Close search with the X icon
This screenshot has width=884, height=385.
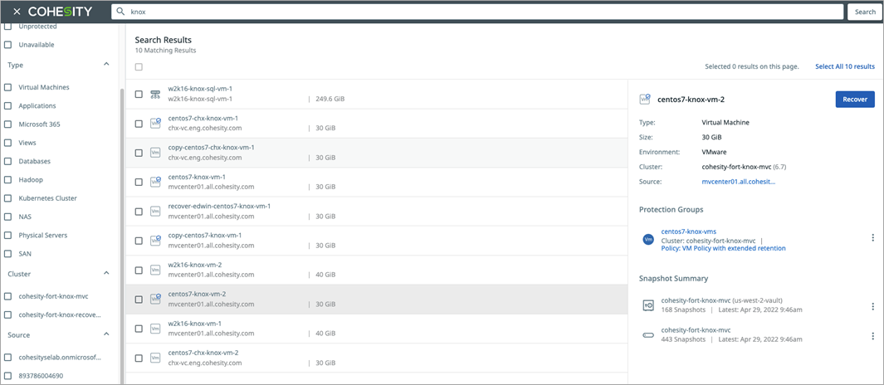[x=17, y=12]
